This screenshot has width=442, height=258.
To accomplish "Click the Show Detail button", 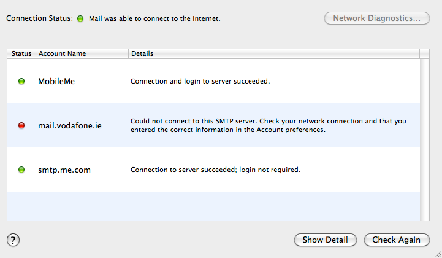I will pos(326,240).
